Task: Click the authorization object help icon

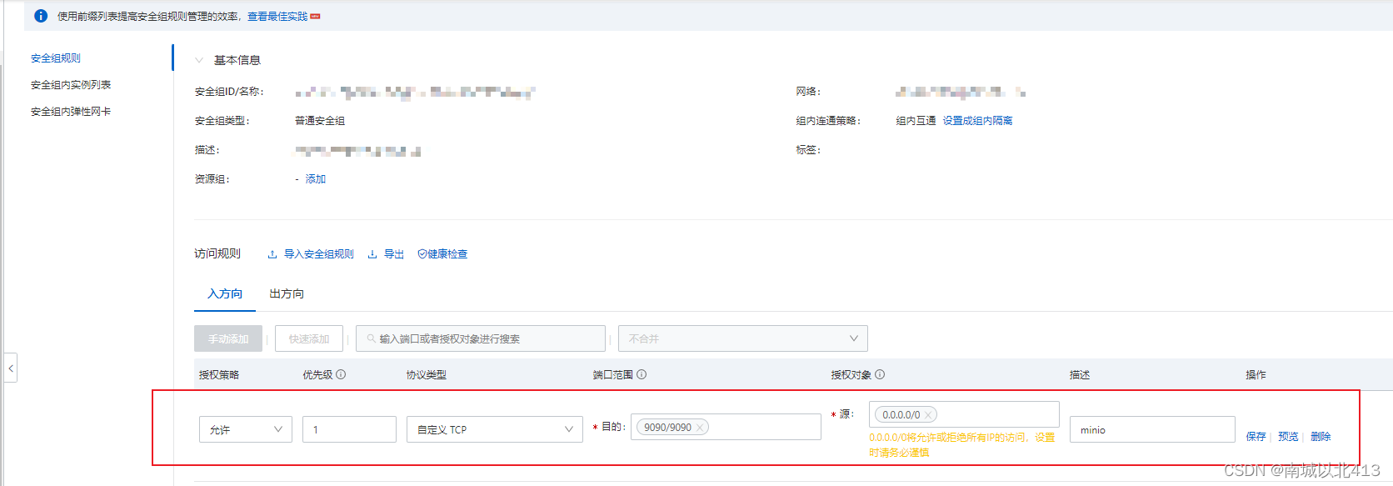Action: pyautogui.click(x=880, y=375)
